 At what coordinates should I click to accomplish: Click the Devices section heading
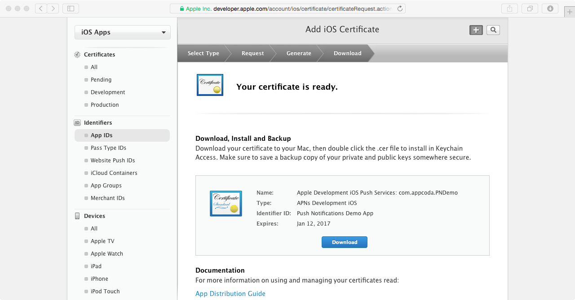coord(94,216)
